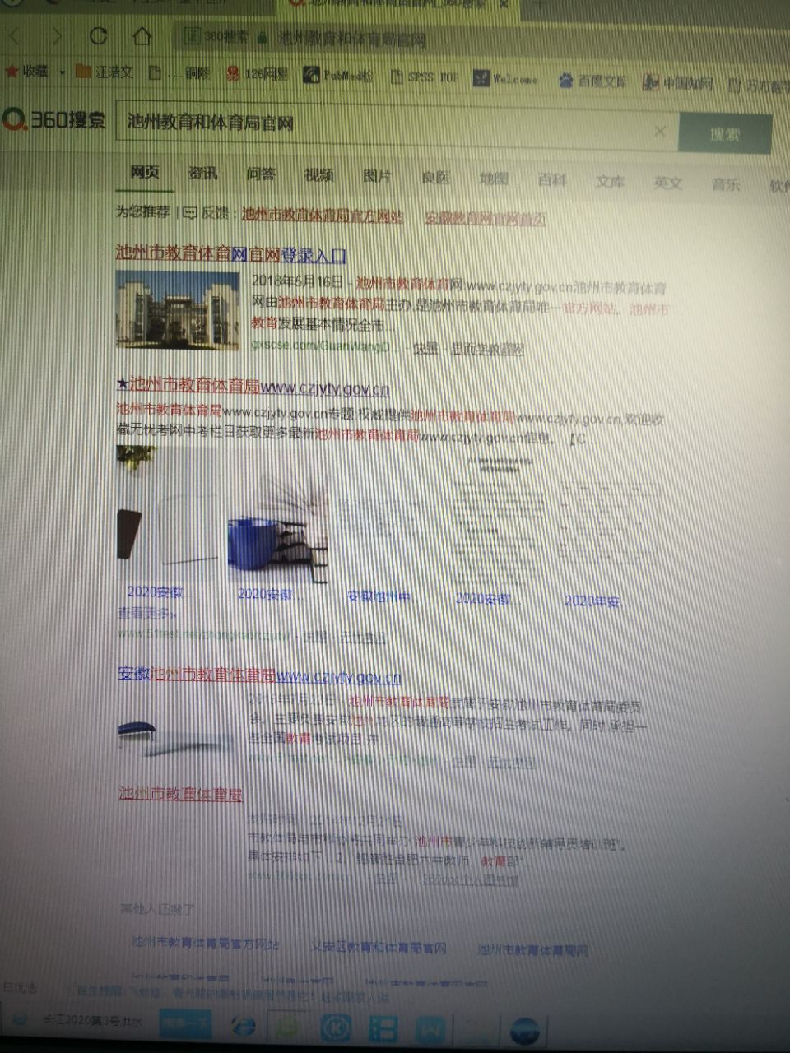Switch to the 百科 tab

click(551, 180)
